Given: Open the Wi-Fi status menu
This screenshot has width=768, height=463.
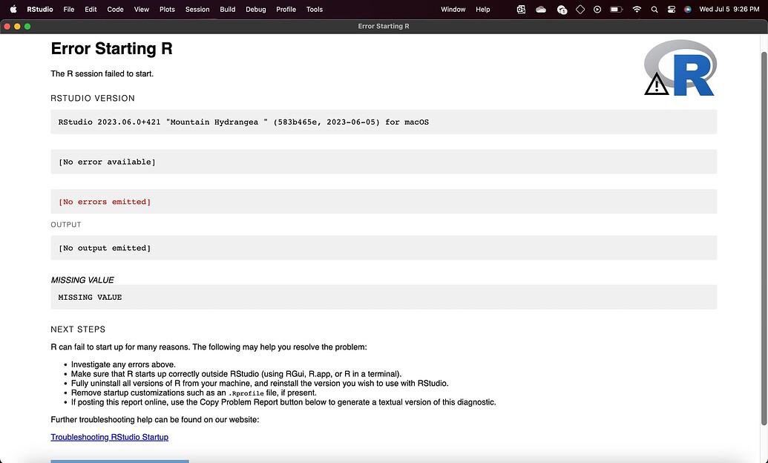Looking at the screenshot, I should tap(637, 10).
